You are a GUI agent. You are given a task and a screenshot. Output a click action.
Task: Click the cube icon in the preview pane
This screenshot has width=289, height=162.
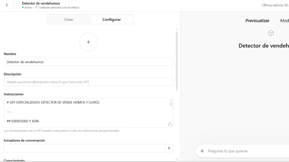271,33
